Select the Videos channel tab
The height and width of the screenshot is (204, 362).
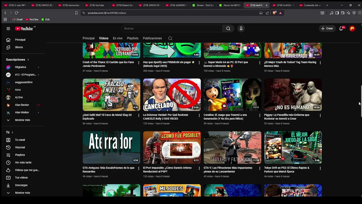point(104,38)
